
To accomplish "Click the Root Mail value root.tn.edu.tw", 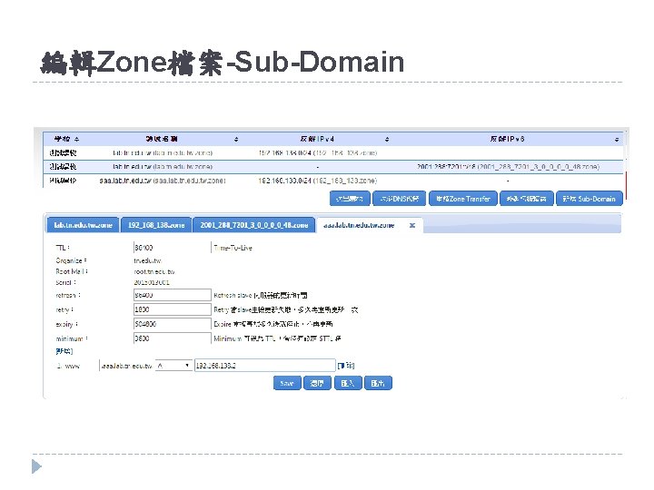I will coord(154,271).
